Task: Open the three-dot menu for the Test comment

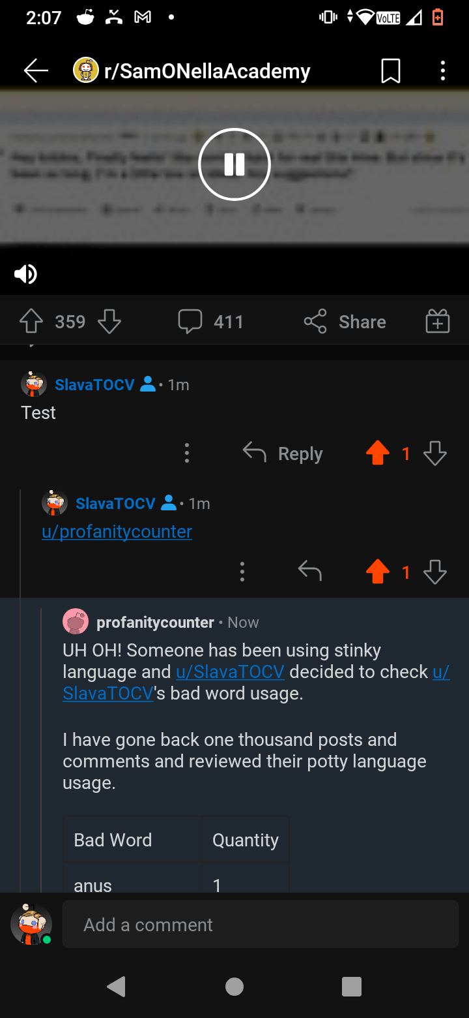Action: (187, 452)
